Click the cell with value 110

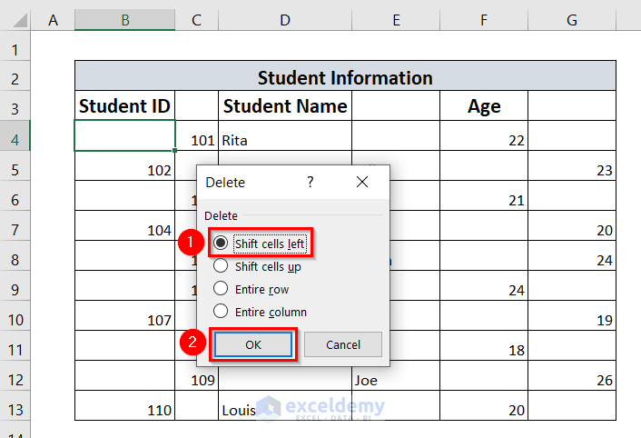[124, 410]
